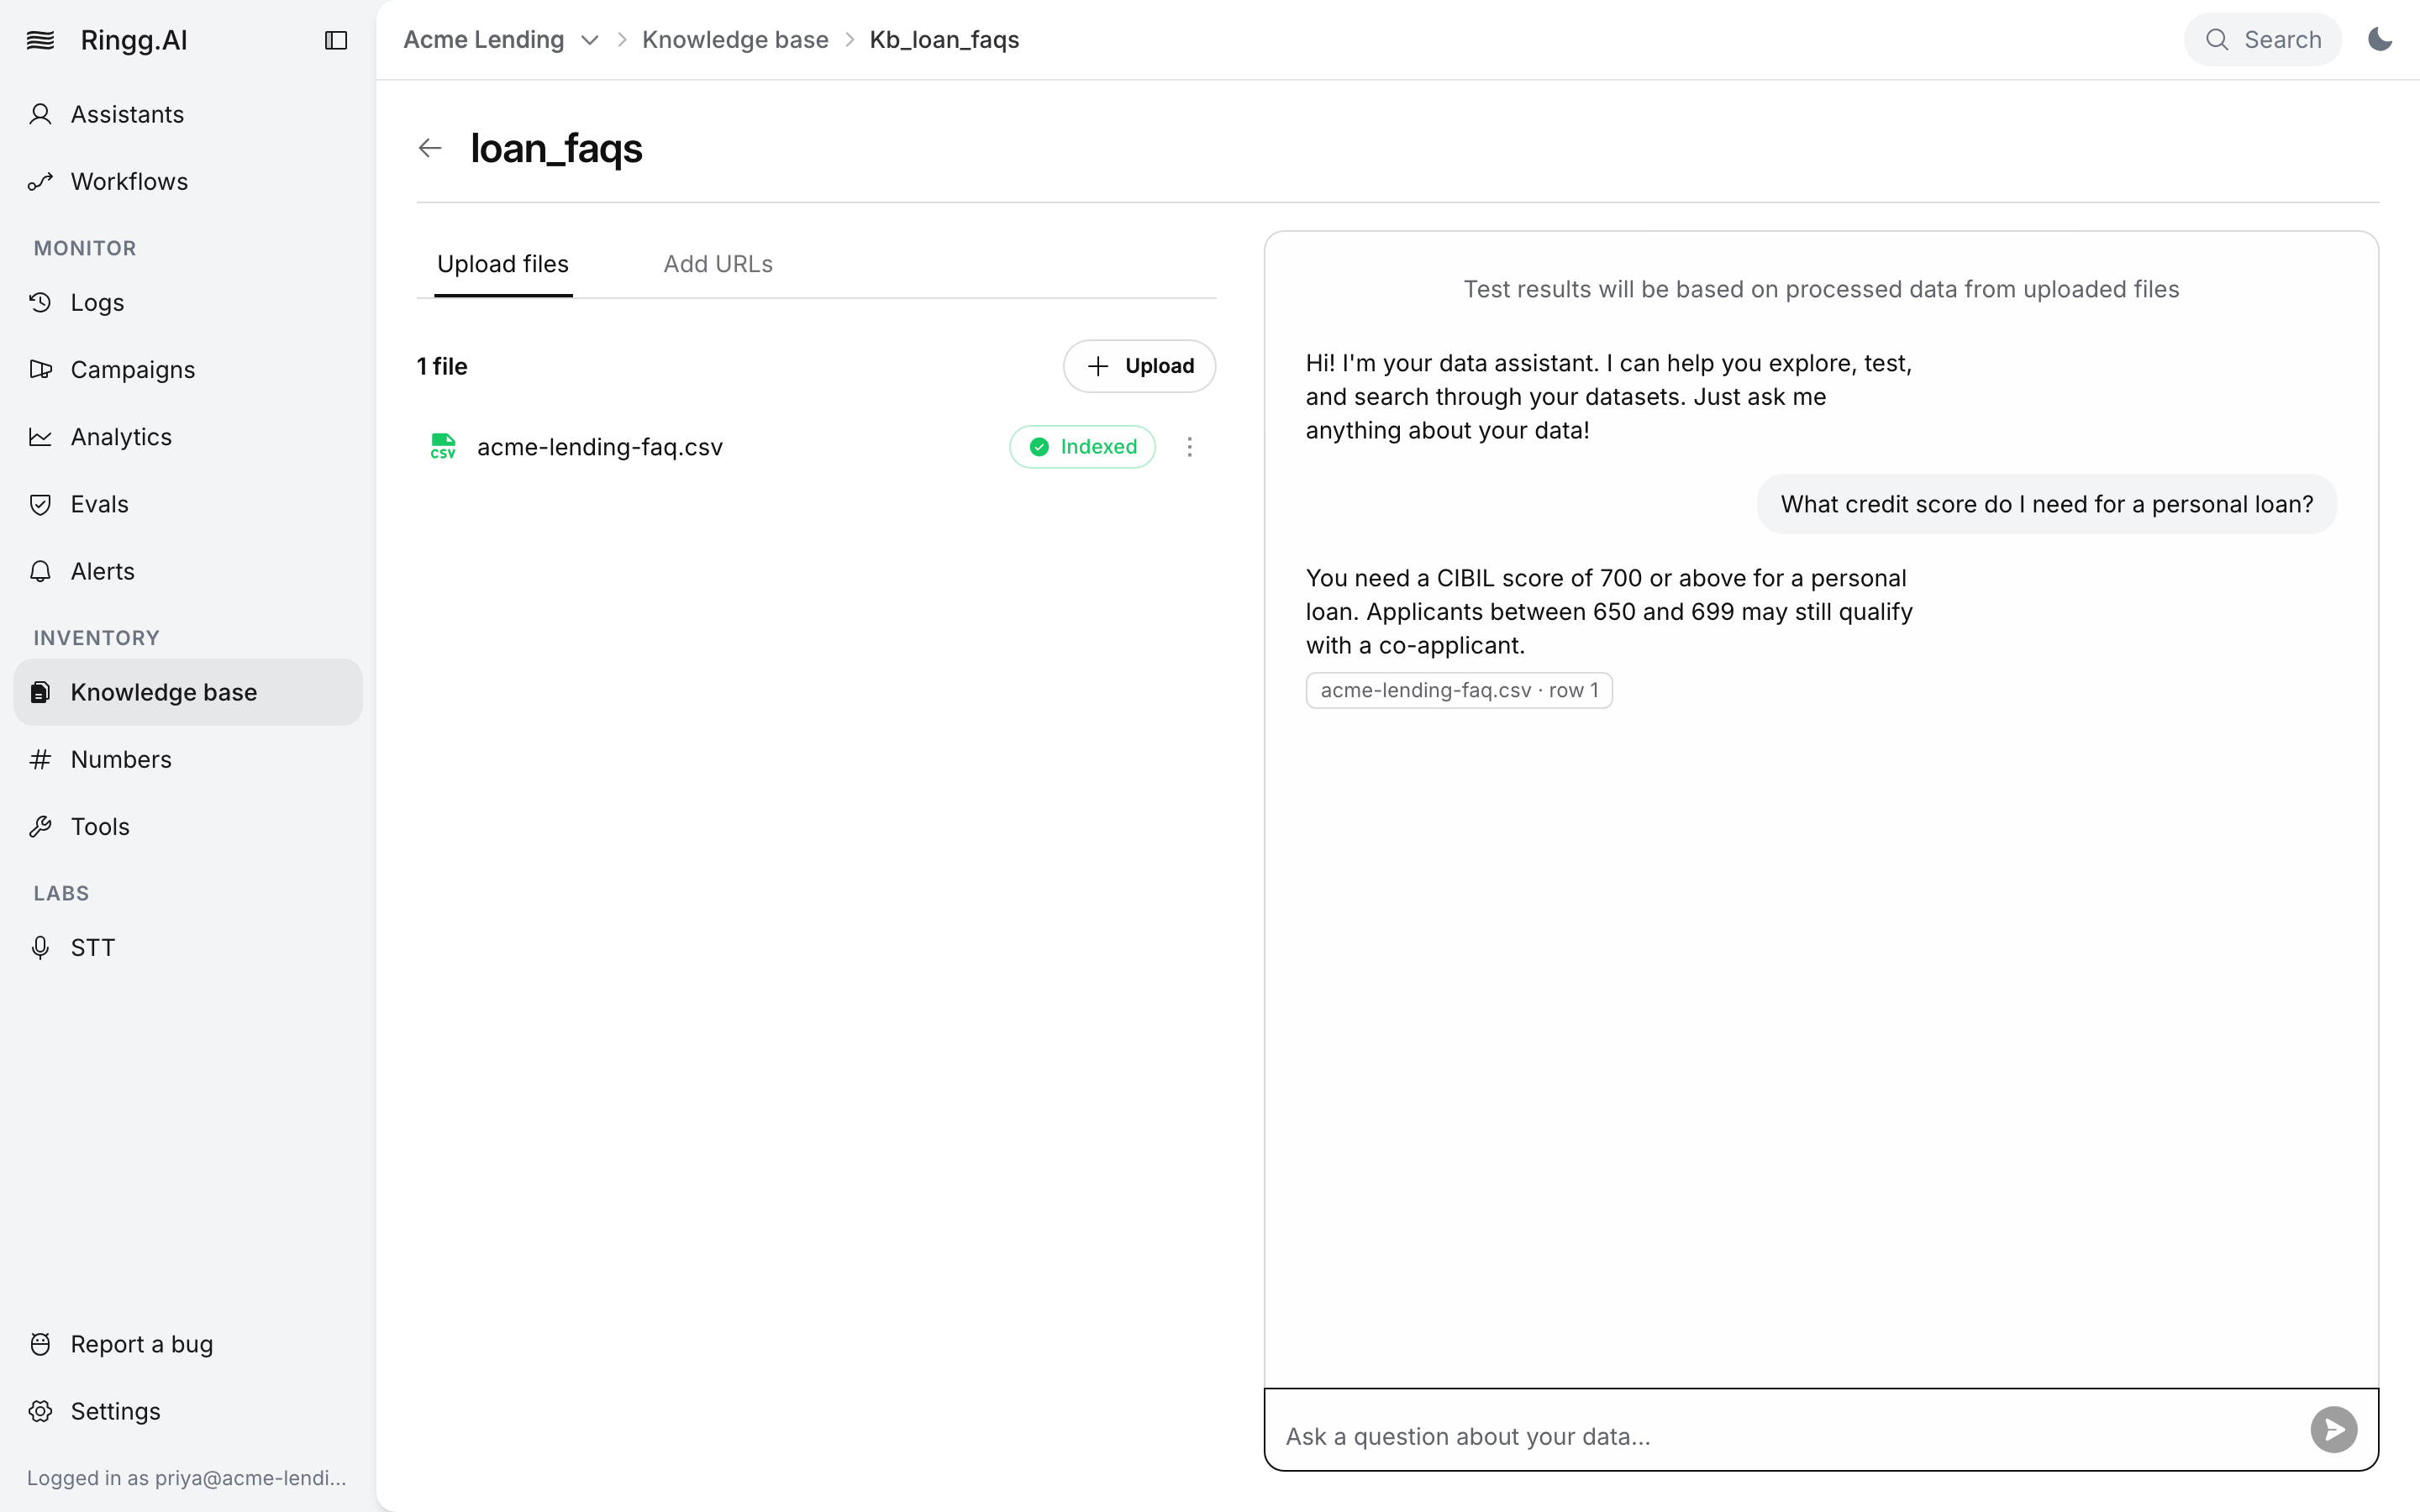
Task: Expand the Acme Lending workspace dropdown
Action: point(501,40)
